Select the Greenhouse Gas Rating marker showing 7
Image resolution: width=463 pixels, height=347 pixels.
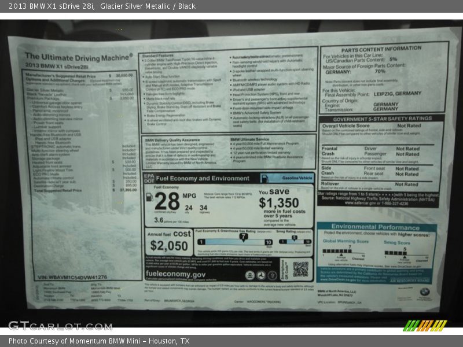click(243, 237)
